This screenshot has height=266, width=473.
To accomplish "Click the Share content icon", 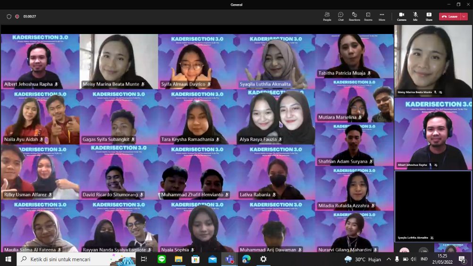I will [429, 16].
